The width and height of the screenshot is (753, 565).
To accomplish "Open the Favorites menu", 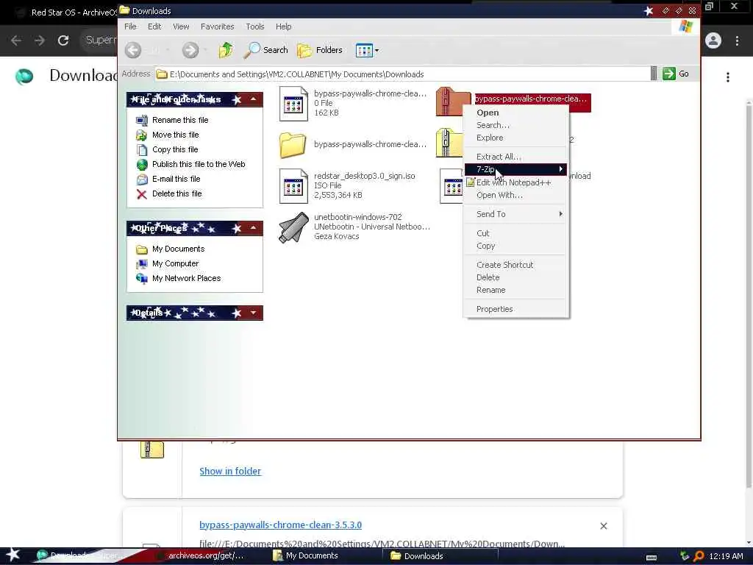I will pos(217,26).
